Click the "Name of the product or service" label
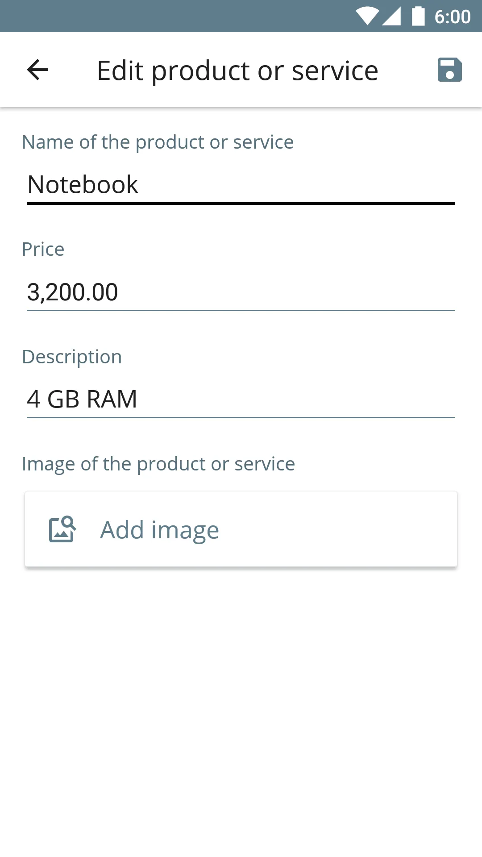Screen dimensions: 482x857 tap(158, 142)
